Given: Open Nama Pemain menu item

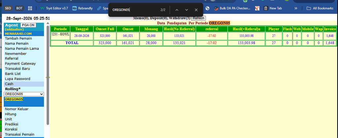Looking at the screenshot, I should [17, 43].
